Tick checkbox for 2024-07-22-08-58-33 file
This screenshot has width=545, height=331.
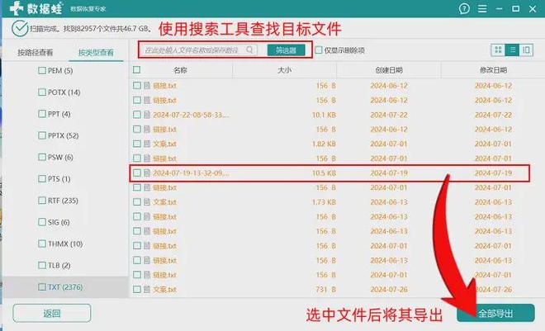pos(137,115)
